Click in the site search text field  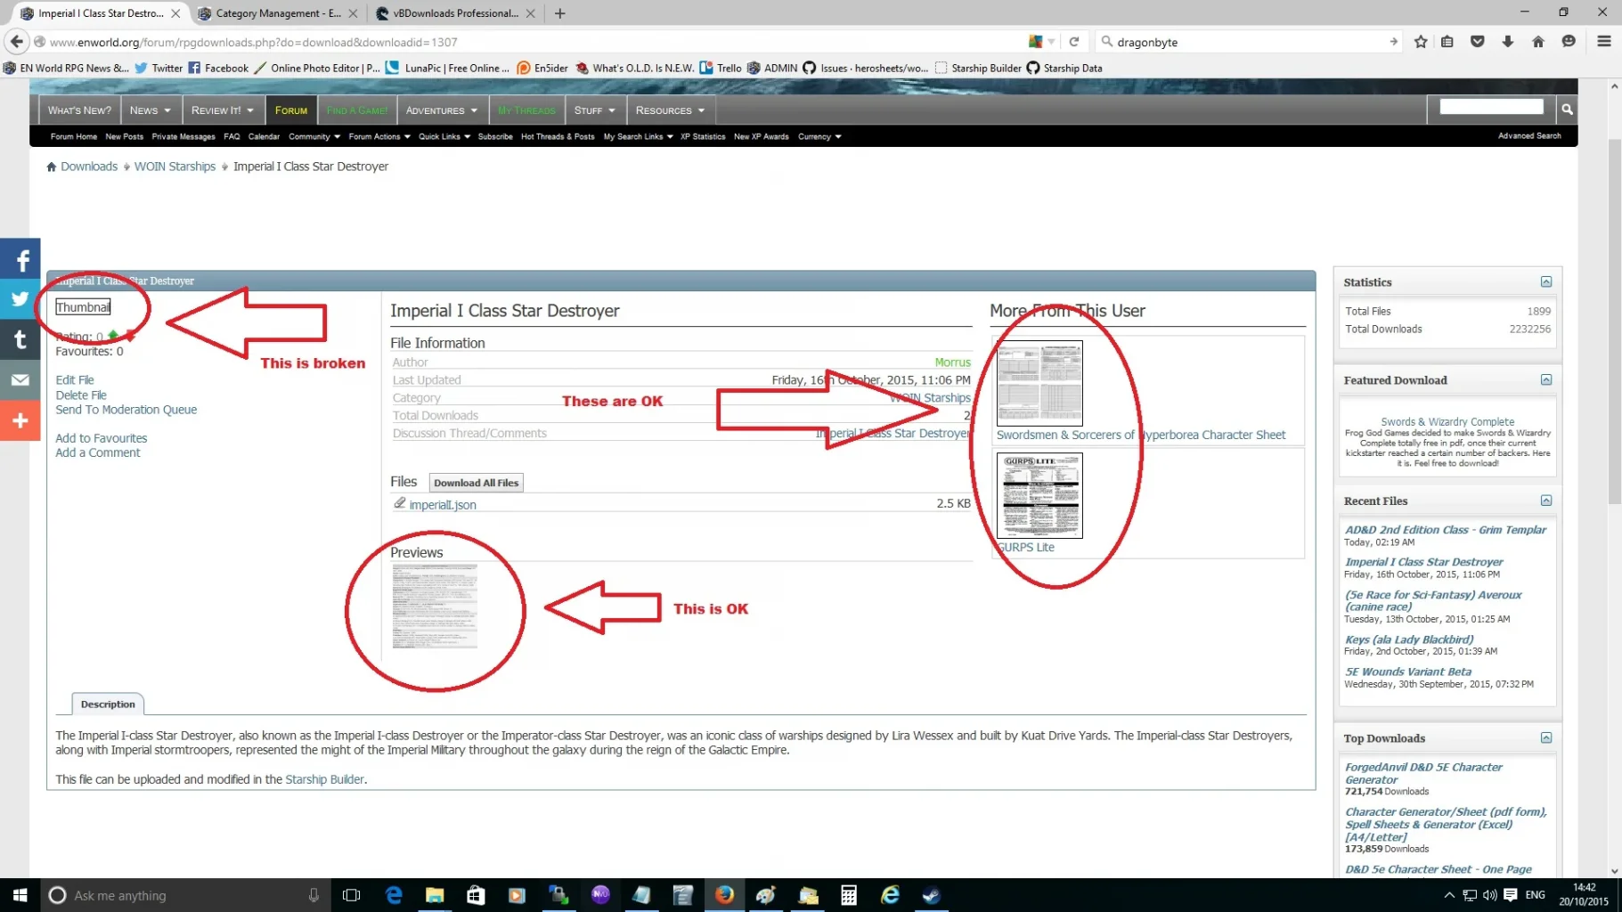tap(1492, 107)
